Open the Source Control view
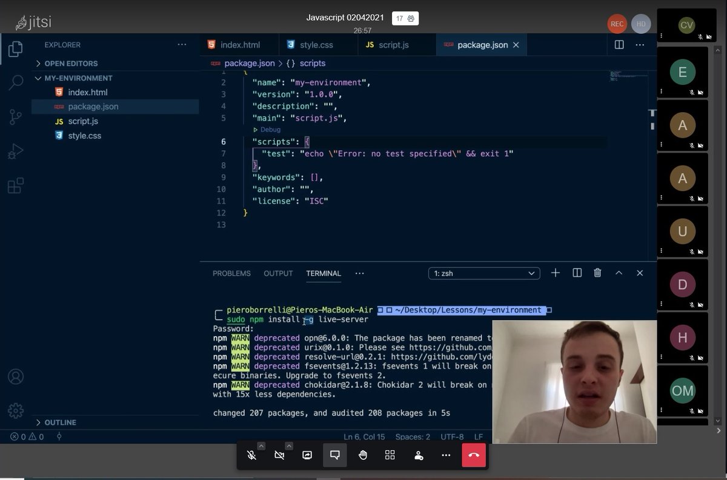Image resolution: width=727 pixels, height=480 pixels. [16, 117]
